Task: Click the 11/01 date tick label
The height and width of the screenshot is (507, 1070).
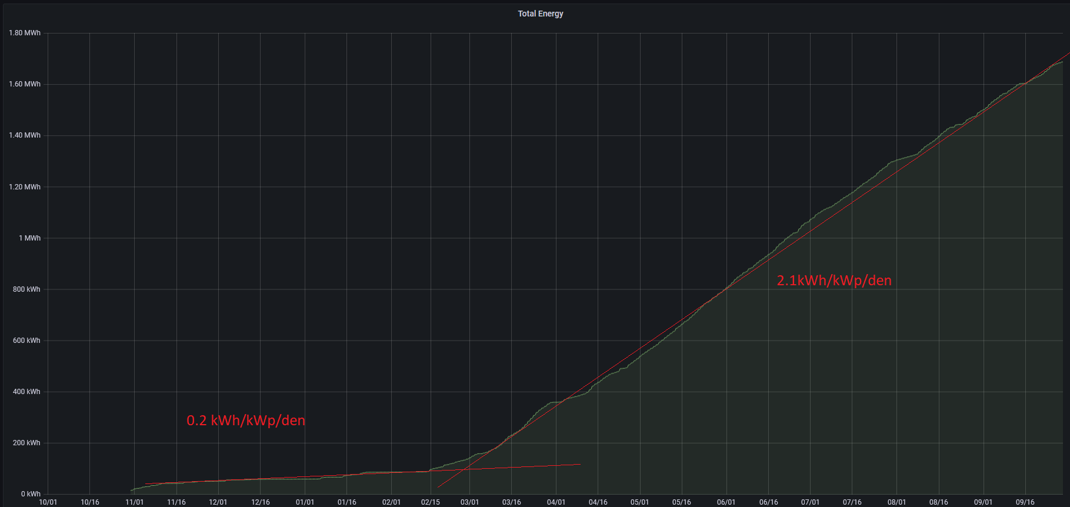Action: coord(134,502)
